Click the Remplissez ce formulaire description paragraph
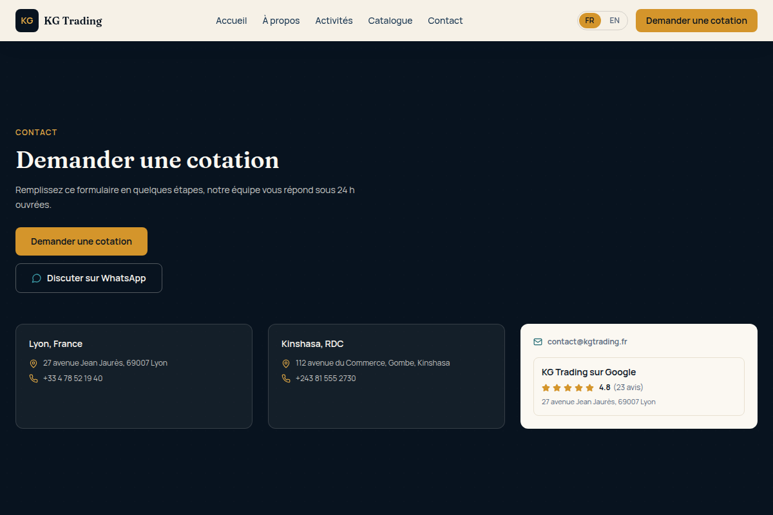 [186, 197]
